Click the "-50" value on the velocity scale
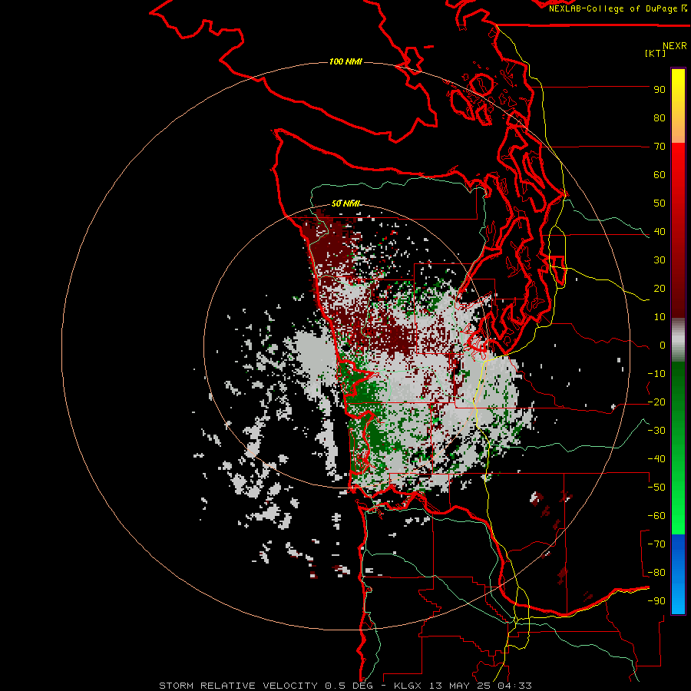691x691 pixels. [656, 488]
